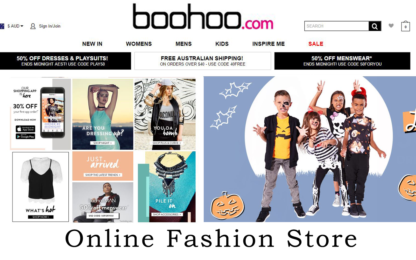This screenshot has width=416, height=260.
Task: Open the shopping bag icon
Action: [x=405, y=26]
